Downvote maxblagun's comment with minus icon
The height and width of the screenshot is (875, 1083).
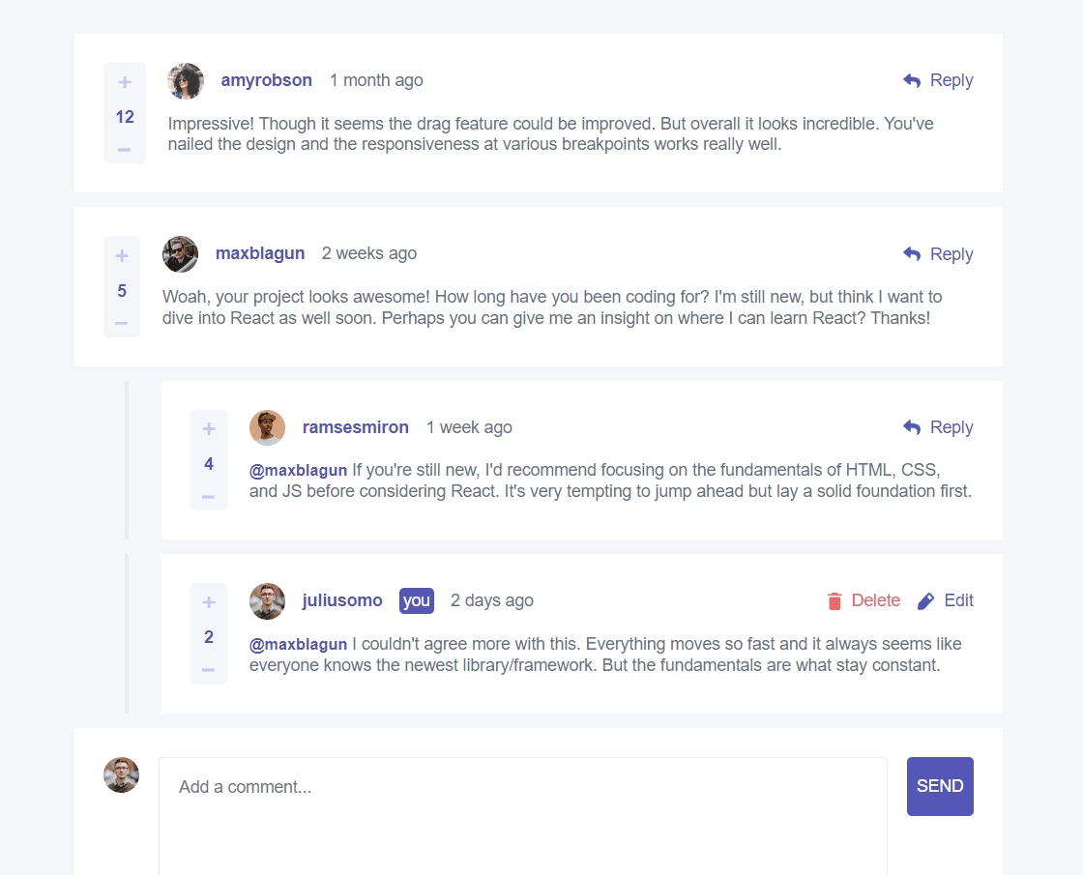122,323
